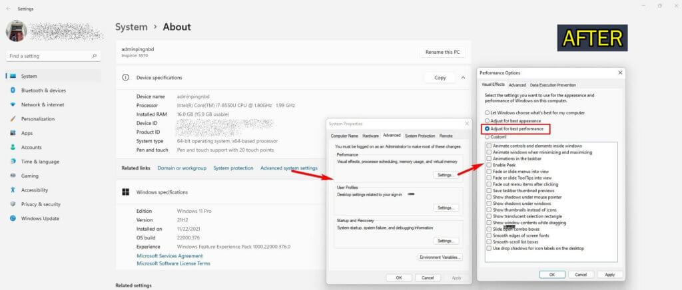Click the Privacy & security shield icon

coord(13,204)
